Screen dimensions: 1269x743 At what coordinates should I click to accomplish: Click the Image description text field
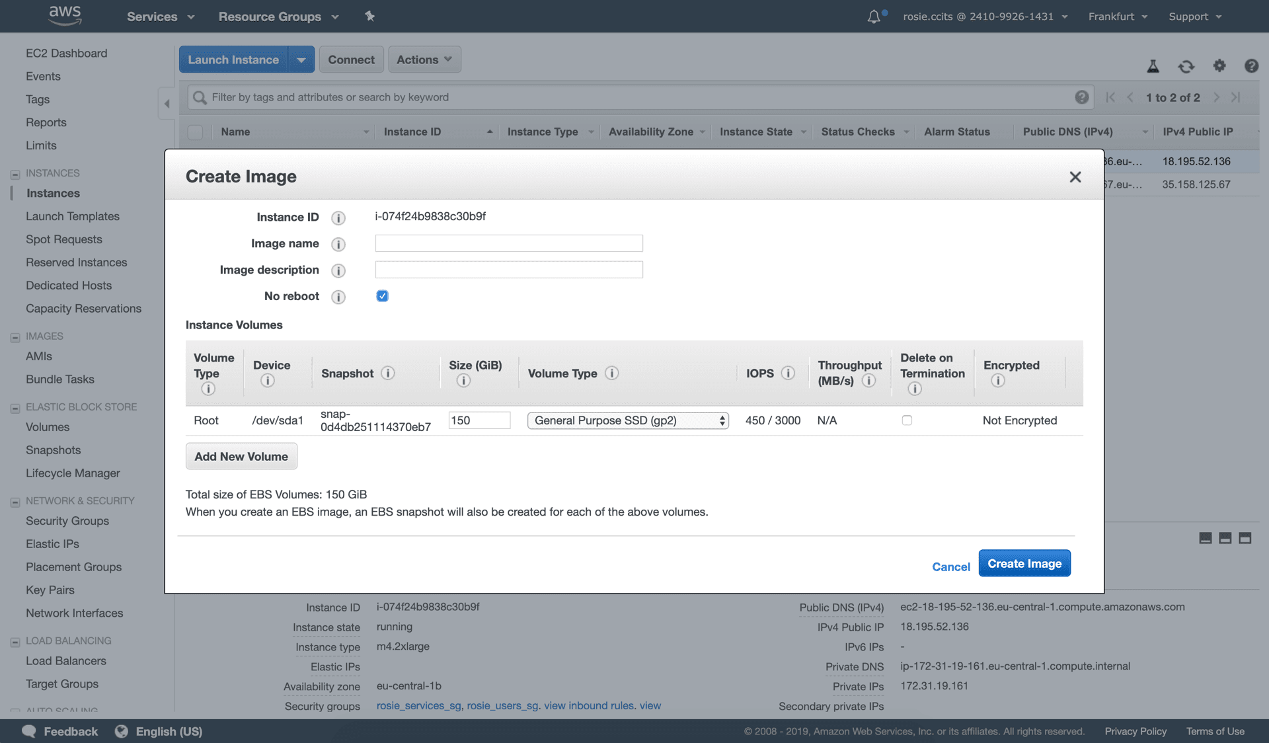click(x=509, y=270)
